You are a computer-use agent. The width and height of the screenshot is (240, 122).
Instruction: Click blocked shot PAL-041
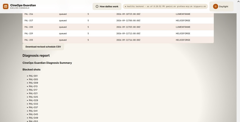tap(33, 111)
